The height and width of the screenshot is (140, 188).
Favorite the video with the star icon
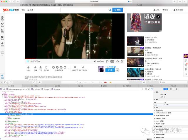(35, 68)
